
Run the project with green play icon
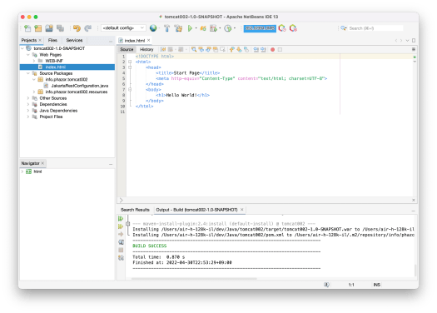click(x=190, y=28)
